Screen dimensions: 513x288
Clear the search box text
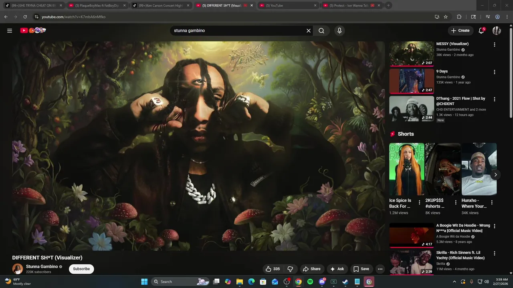pyautogui.click(x=309, y=30)
